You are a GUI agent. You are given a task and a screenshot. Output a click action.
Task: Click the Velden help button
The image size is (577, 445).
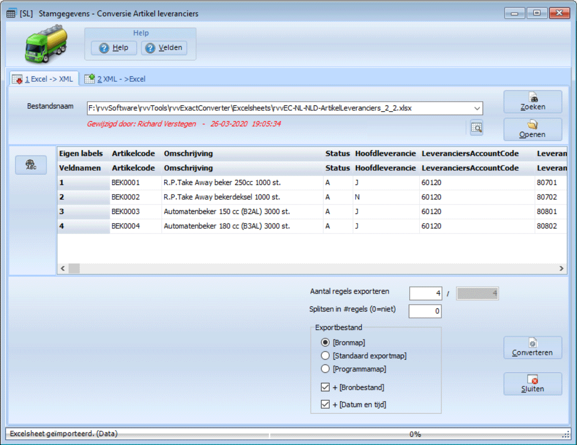click(164, 48)
